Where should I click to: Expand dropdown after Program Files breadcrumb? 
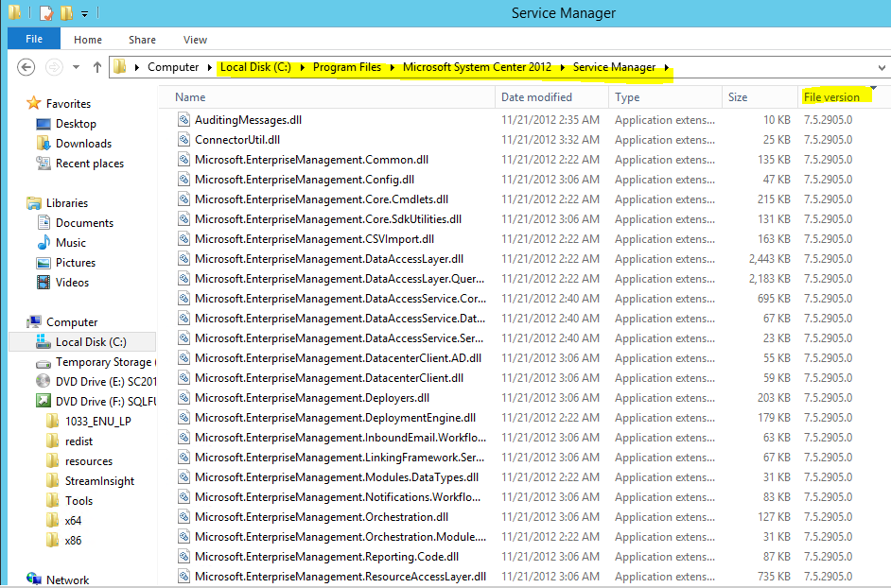393,67
